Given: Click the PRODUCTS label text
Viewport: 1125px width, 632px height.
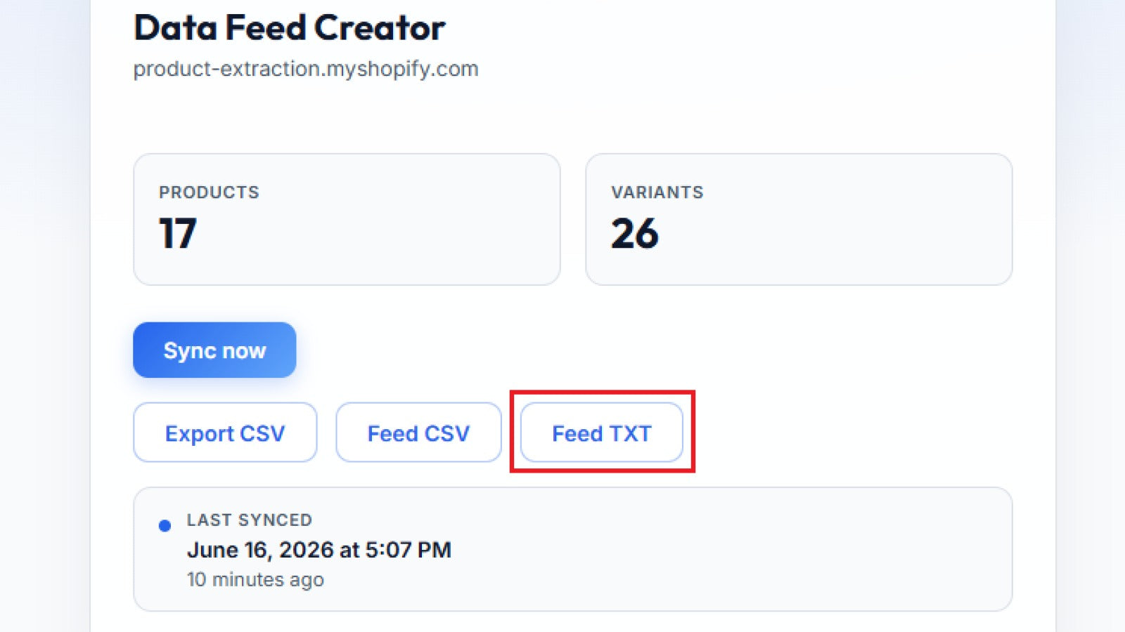Looking at the screenshot, I should click(209, 192).
